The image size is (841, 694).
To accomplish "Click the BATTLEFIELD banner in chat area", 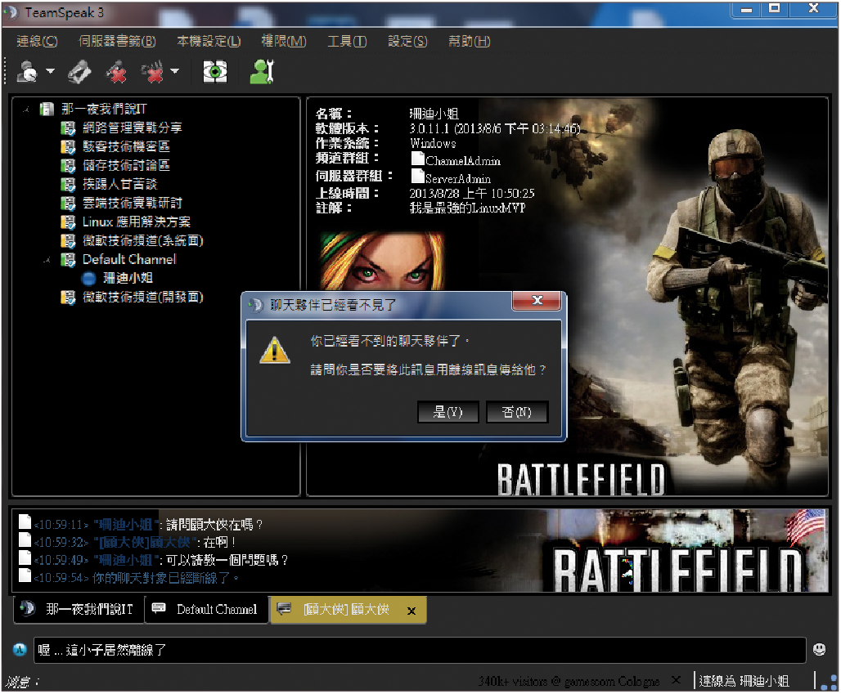I will click(x=677, y=570).
